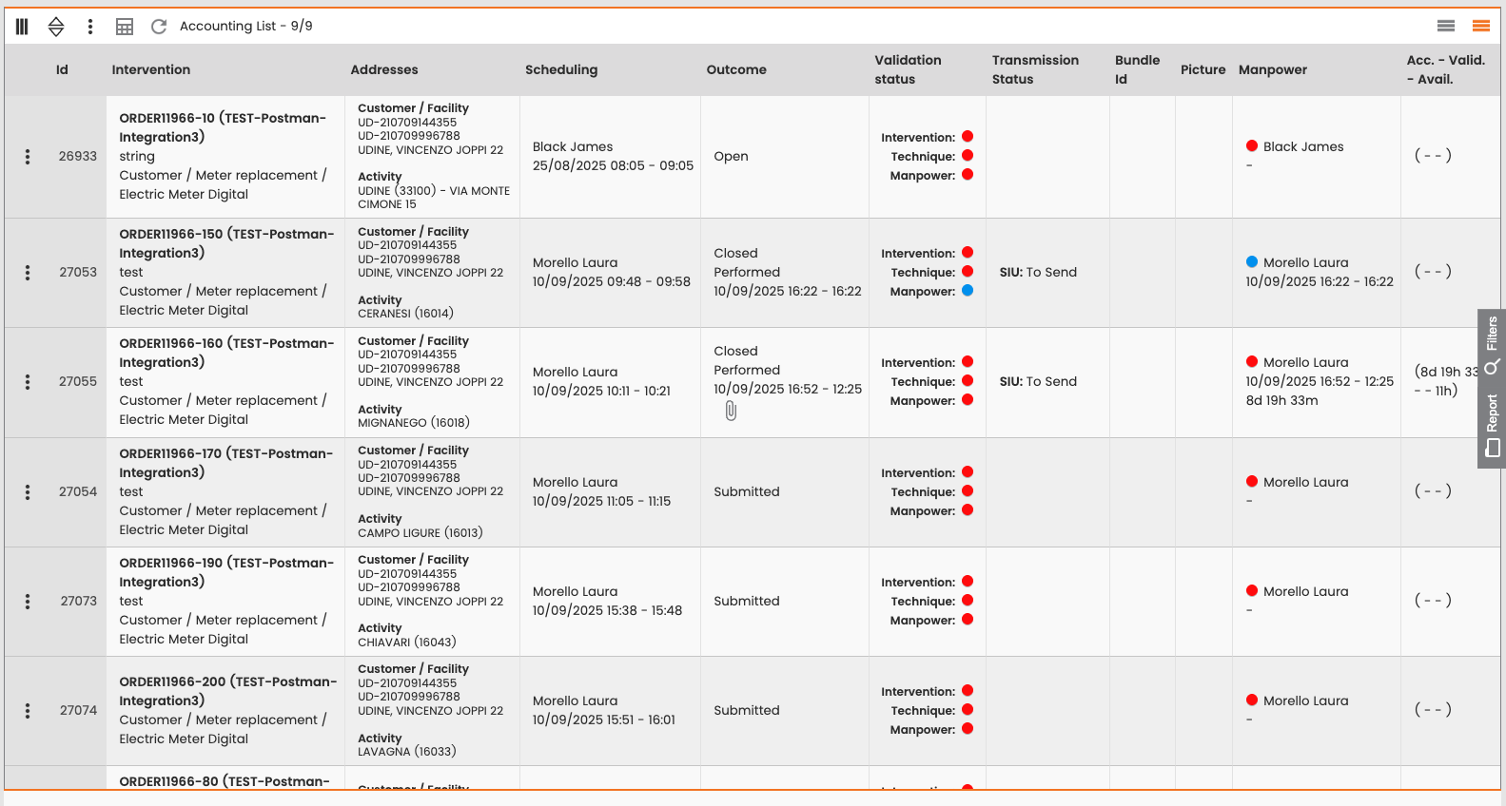The image size is (1506, 806).
Task: Click Id cell 27073
Action: point(79,602)
